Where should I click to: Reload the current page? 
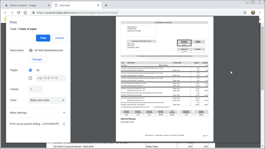[19, 12]
